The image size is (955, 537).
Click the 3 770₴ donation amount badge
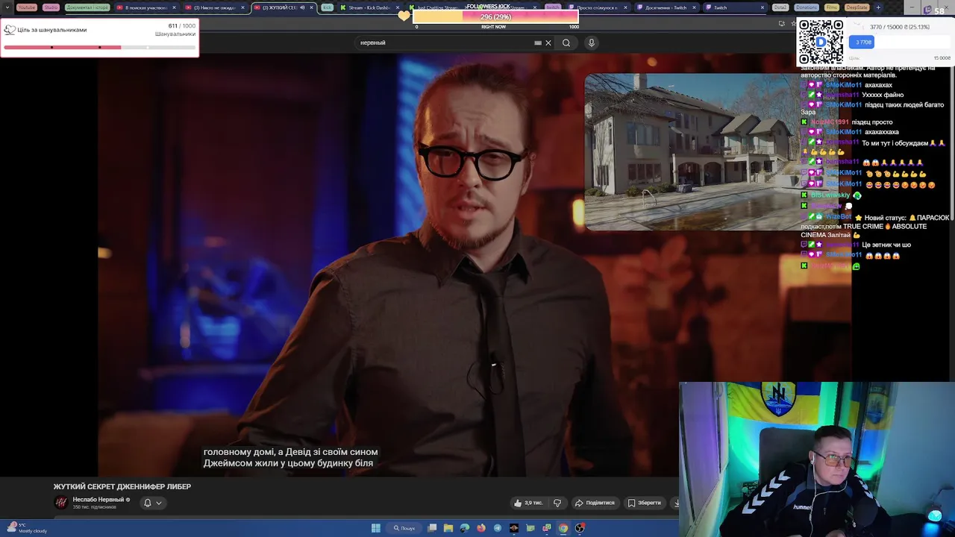tap(862, 43)
